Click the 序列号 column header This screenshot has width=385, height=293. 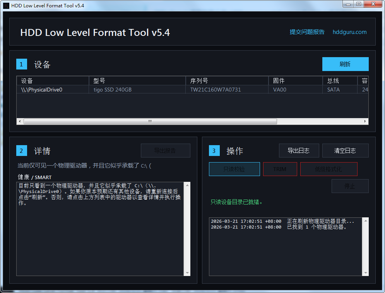tap(227, 81)
